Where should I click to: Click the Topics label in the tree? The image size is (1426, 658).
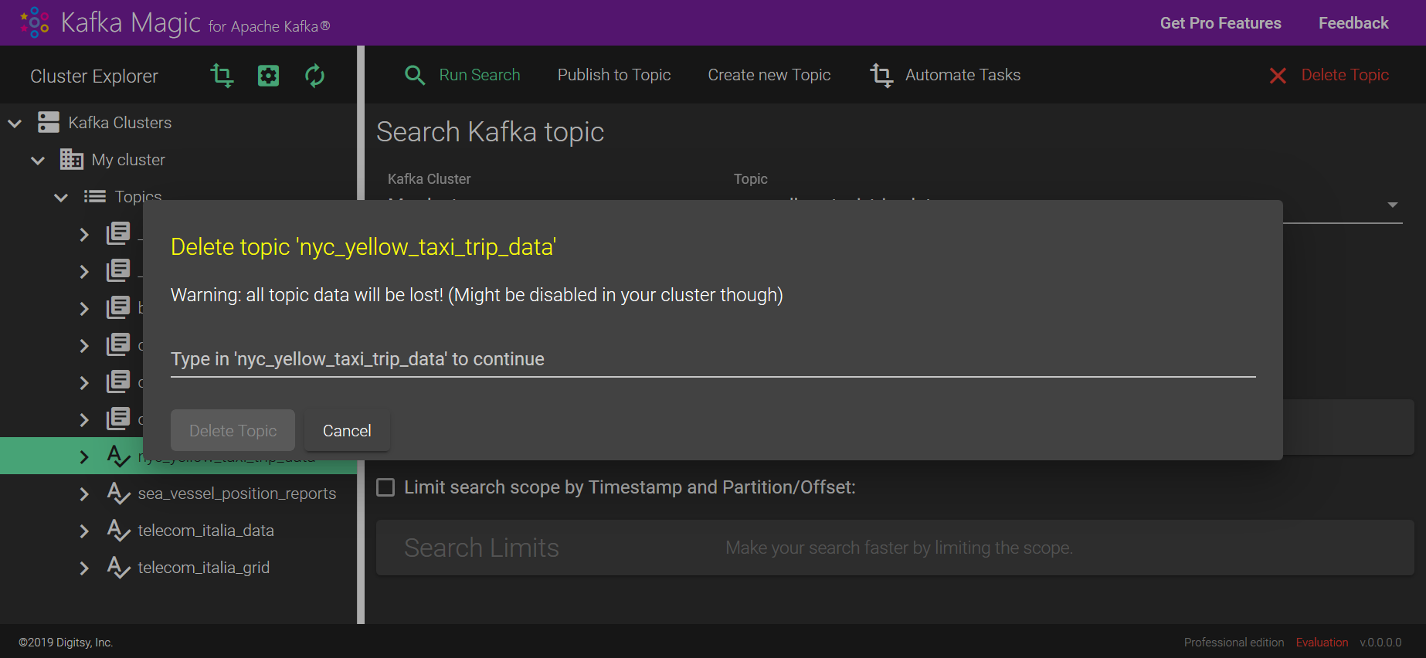click(x=138, y=196)
